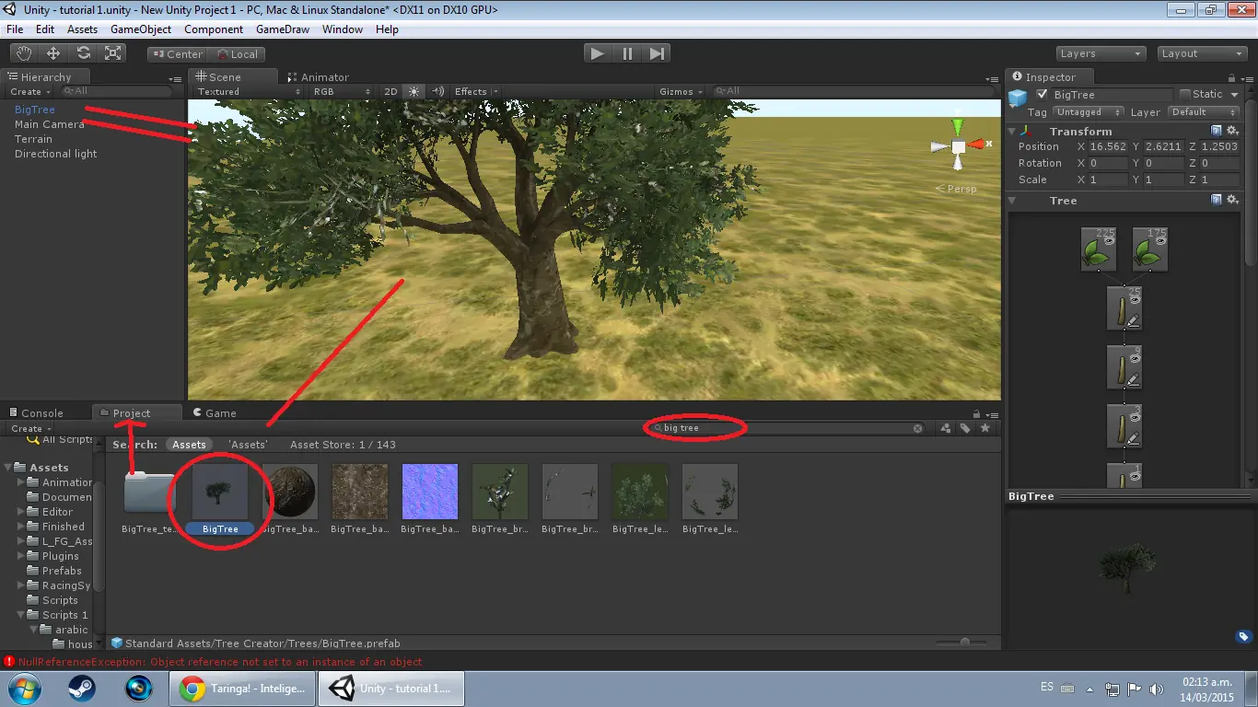
Task: Select the BigTree prefab thumbnail
Action: [220, 492]
